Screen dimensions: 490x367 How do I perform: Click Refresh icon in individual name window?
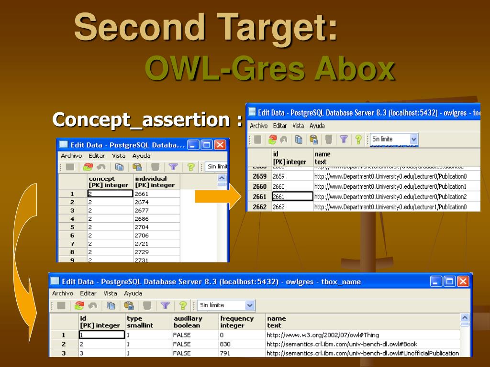tap(272, 140)
